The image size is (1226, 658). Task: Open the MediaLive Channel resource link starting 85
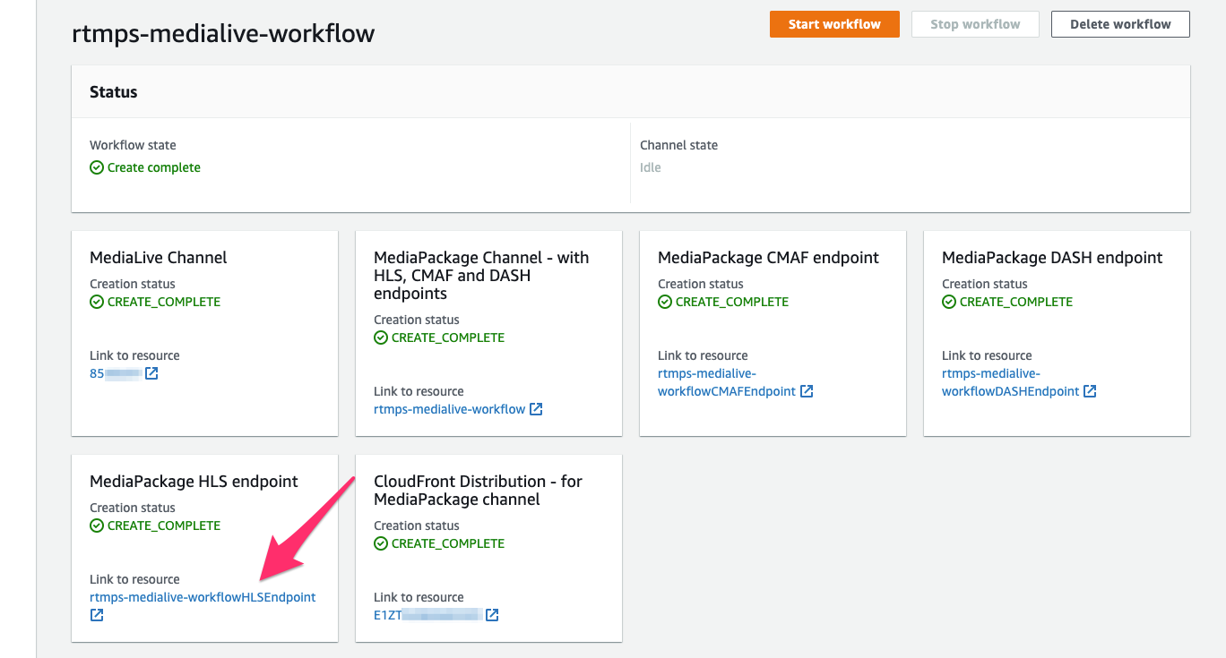(116, 373)
